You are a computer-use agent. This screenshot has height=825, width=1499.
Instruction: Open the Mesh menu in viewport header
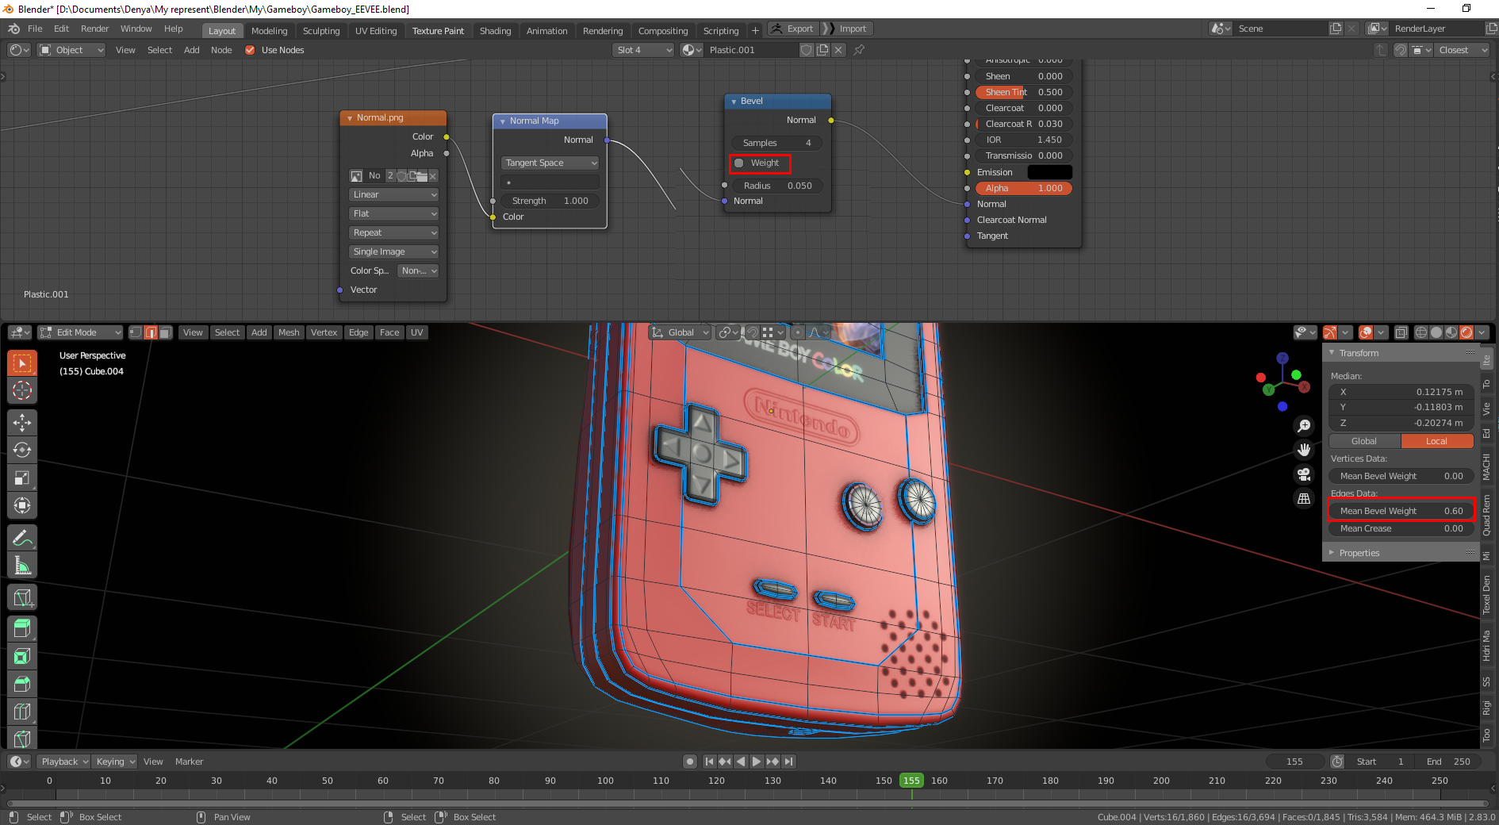pos(289,332)
